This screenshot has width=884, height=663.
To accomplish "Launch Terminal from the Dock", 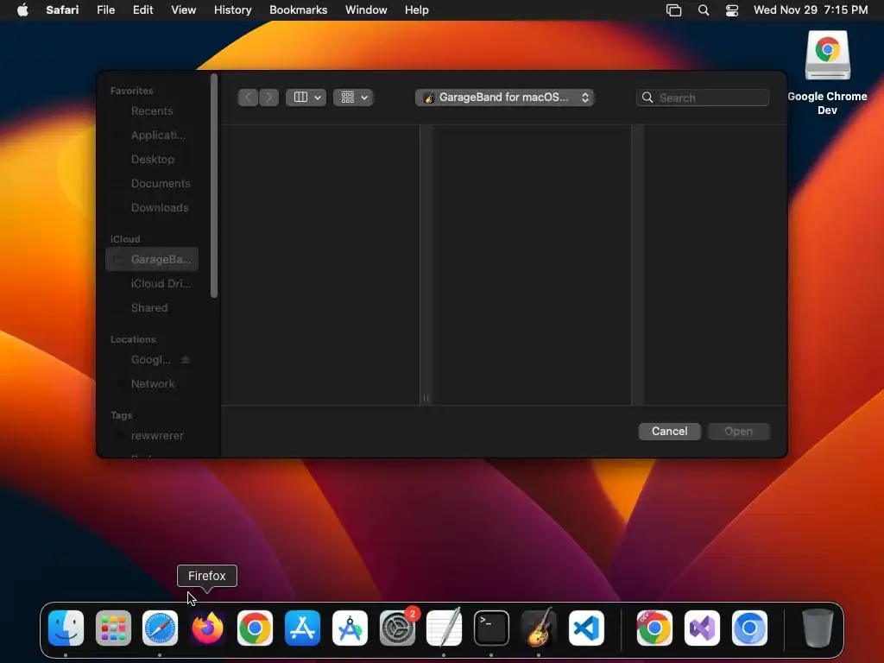I will click(x=491, y=628).
